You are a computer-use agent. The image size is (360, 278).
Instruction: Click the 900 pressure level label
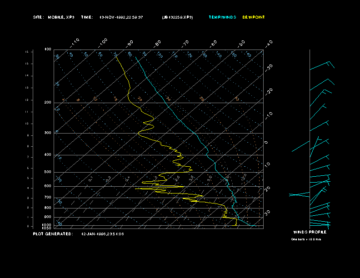tap(48, 217)
